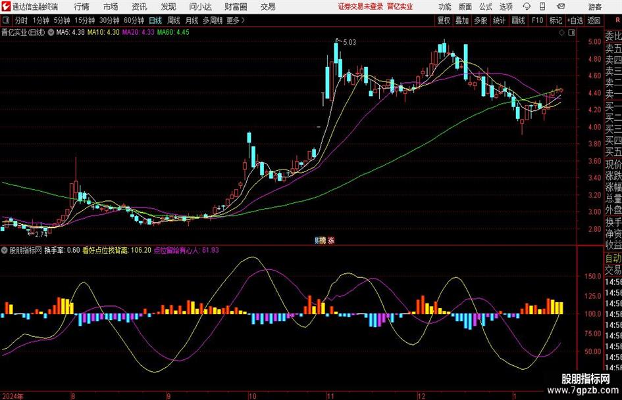Click the MA10: 4.30 label
Image resolution: width=622 pixels, height=400 pixels.
point(103,32)
